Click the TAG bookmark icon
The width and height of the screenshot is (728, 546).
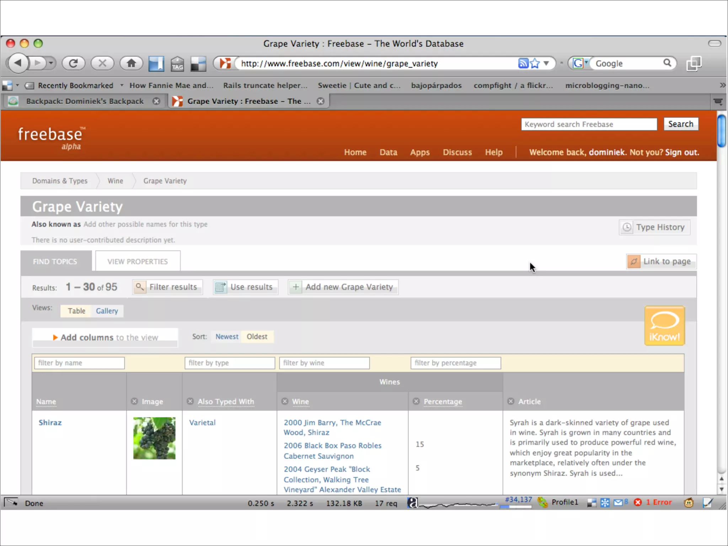pos(177,64)
